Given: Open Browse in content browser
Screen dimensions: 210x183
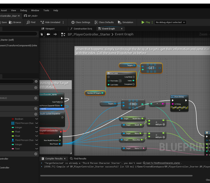Looking at the screenshot, I should (x=15, y=22).
